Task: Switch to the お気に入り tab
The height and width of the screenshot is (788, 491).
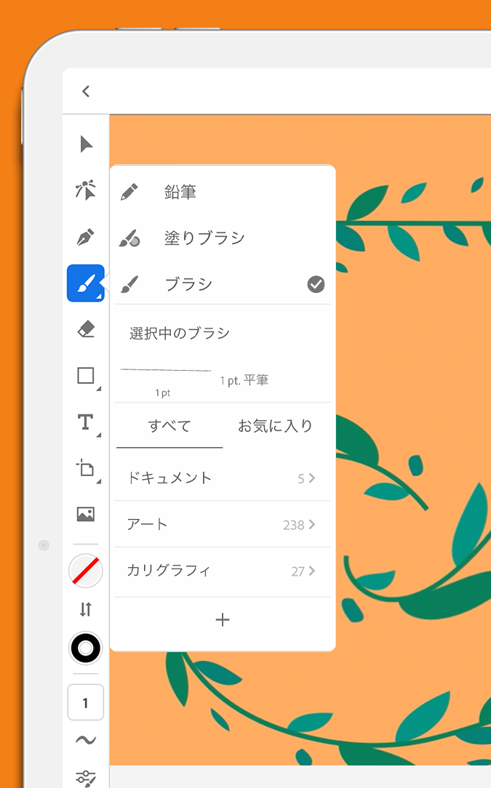Action: [275, 426]
